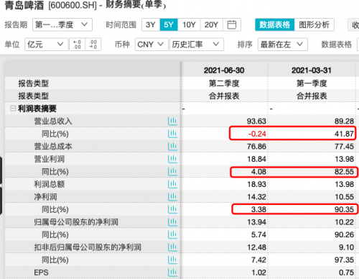Screen dimensions: 359x279
Task: Switch to the 图形分析 view
Action: (314, 24)
